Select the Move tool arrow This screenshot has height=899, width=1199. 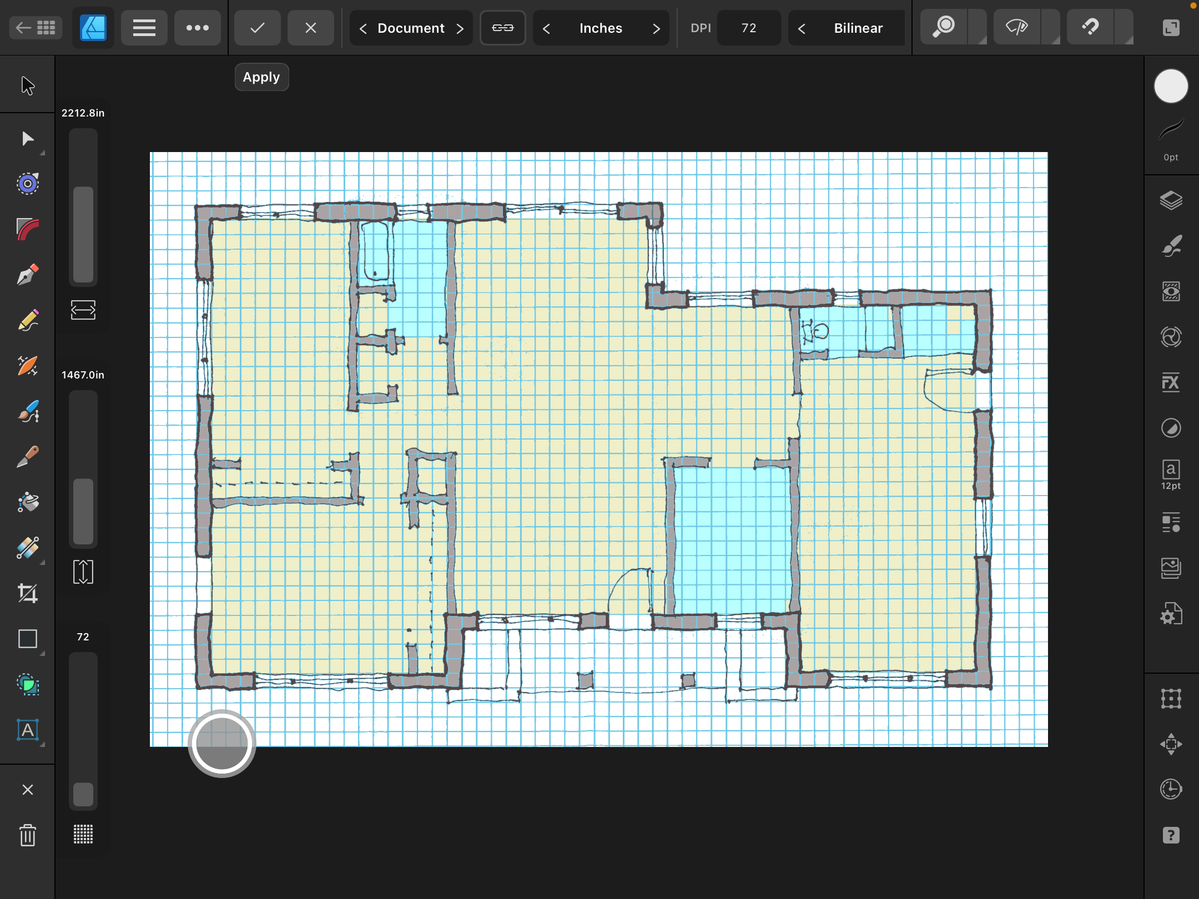pyautogui.click(x=28, y=86)
